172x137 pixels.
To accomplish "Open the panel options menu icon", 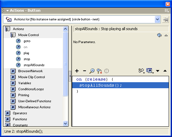I will point(167,11).
